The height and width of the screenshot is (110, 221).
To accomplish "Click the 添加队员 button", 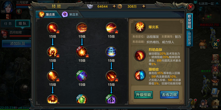I will [x=16, y=43].
